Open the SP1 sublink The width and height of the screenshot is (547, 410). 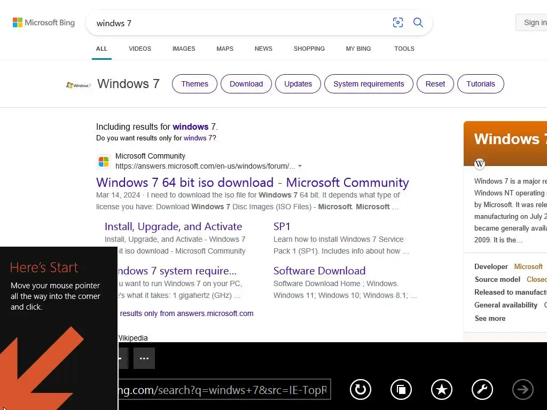(282, 226)
